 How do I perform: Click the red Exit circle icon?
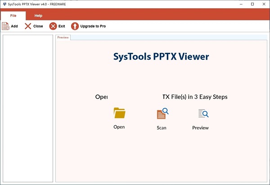click(x=53, y=26)
